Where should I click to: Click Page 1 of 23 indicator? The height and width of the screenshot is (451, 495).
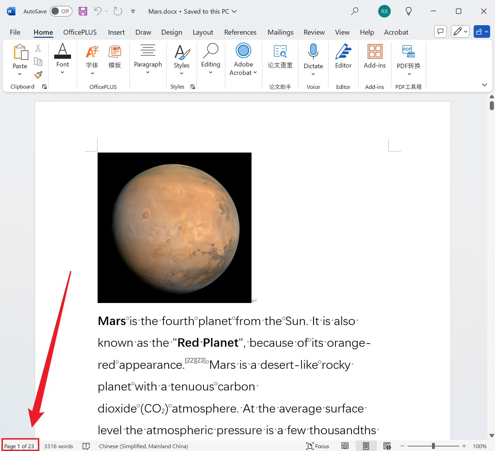pos(19,446)
